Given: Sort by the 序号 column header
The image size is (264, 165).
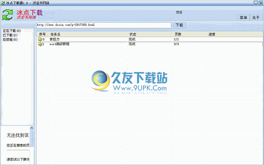Looking at the screenshot, I should click(42, 34).
